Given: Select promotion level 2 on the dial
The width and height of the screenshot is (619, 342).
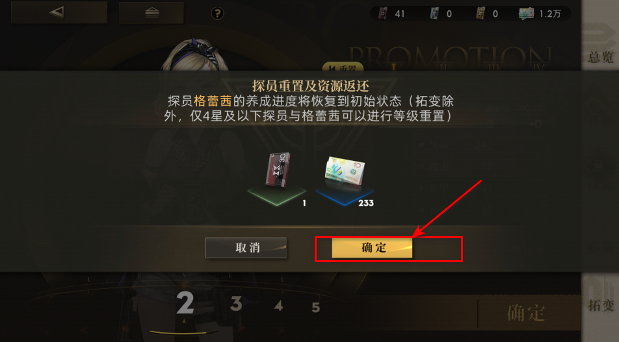Looking at the screenshot, I should click(x=185, y=303).
